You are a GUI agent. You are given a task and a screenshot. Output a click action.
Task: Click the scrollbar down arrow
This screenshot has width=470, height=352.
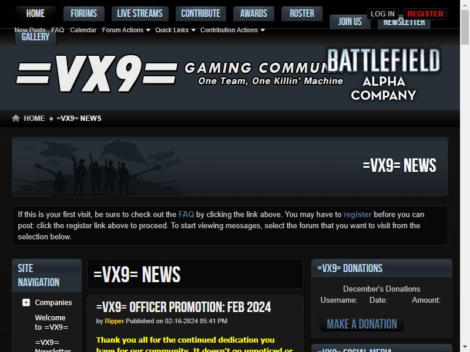(465, 347)
